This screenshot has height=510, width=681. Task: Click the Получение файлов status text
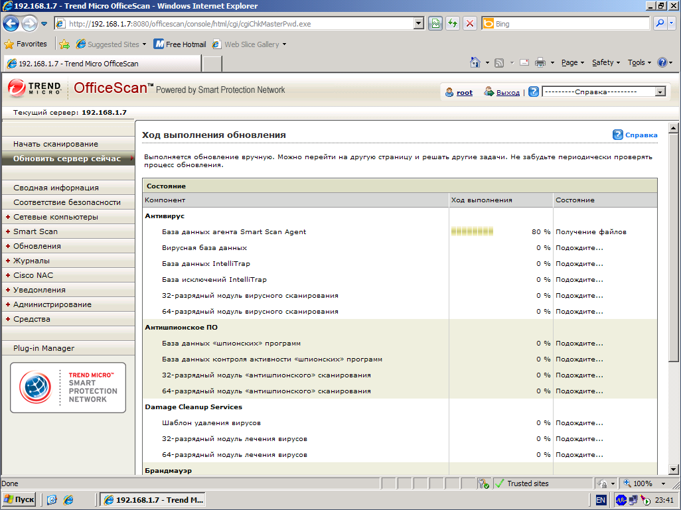[591, 231]
